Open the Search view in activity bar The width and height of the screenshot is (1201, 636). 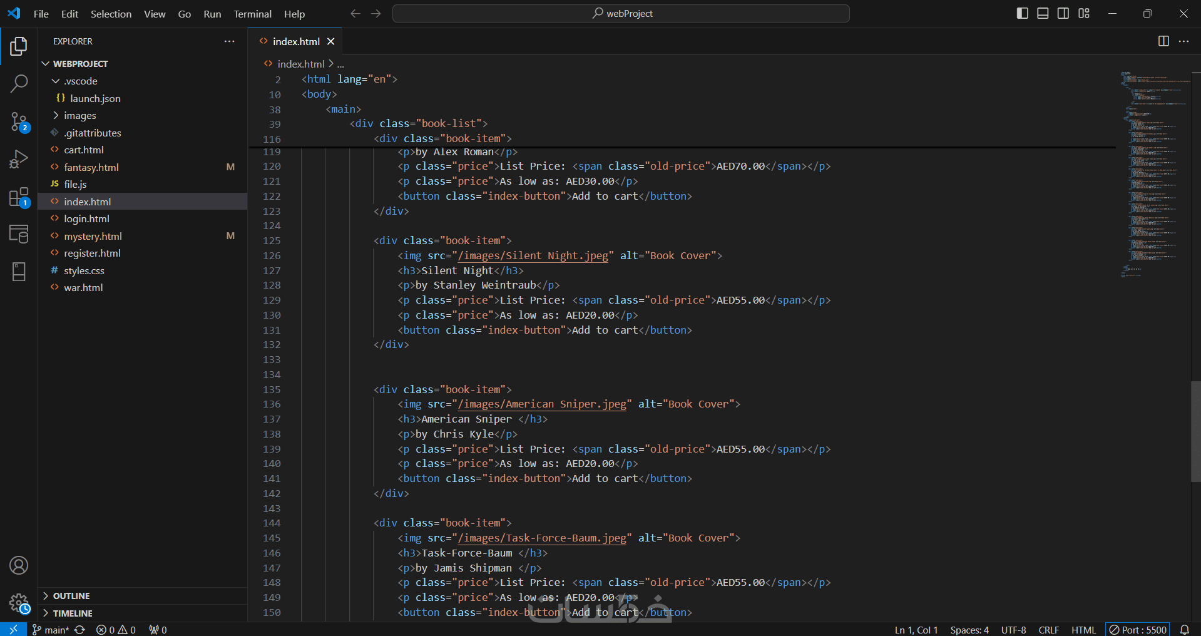(19, 83)
